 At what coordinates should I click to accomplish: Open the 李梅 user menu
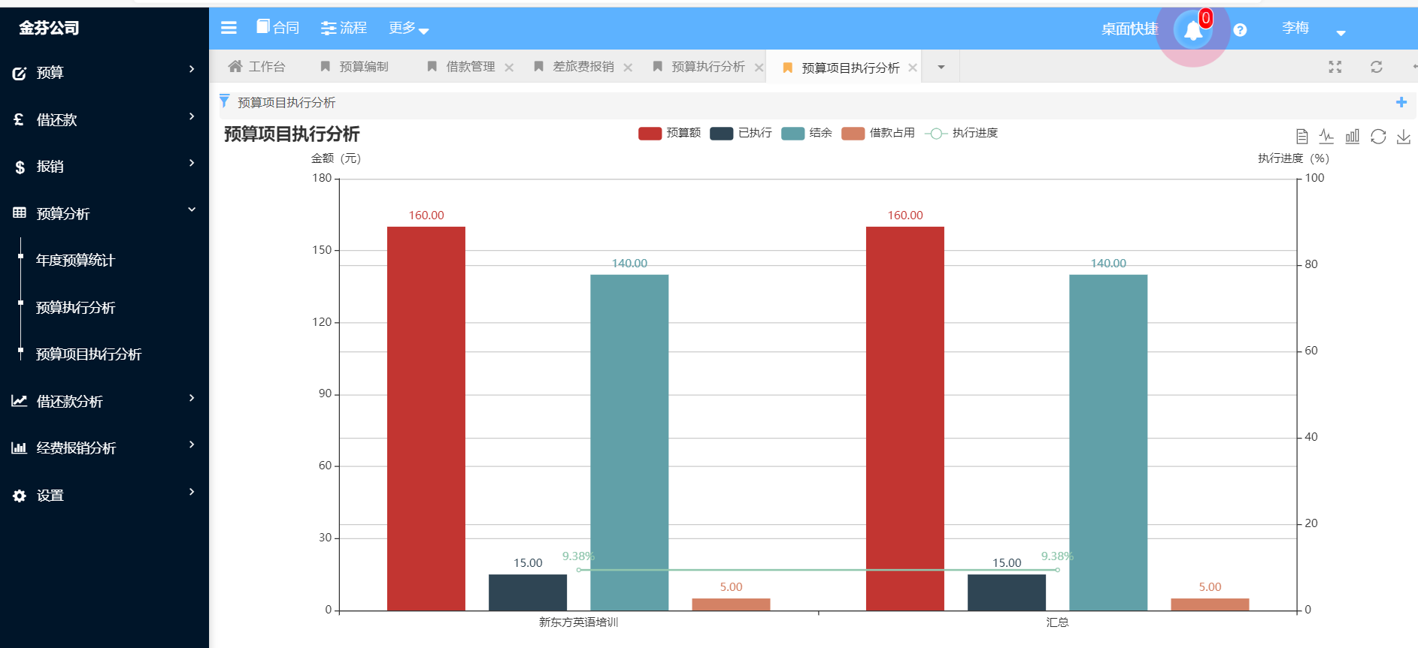[1313, 29]
